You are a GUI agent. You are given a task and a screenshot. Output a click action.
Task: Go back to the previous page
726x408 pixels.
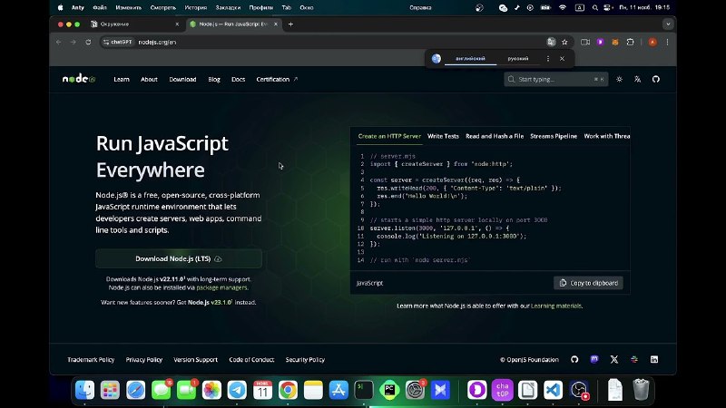coord(59,42)
